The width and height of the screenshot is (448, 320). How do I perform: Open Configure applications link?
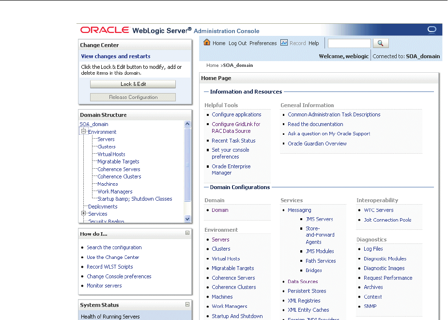click(x=236, y=114)
